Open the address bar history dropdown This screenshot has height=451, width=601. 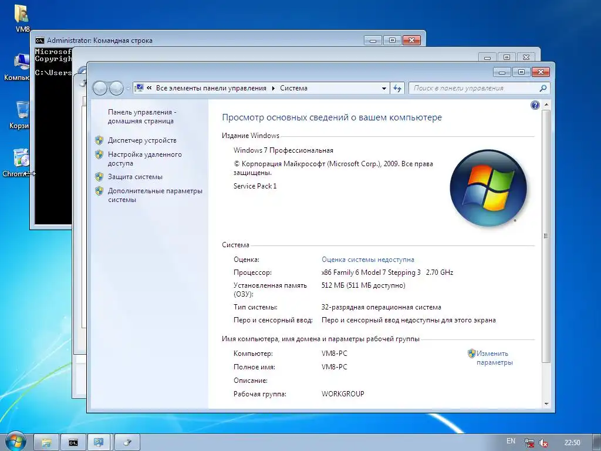(384, 88)
